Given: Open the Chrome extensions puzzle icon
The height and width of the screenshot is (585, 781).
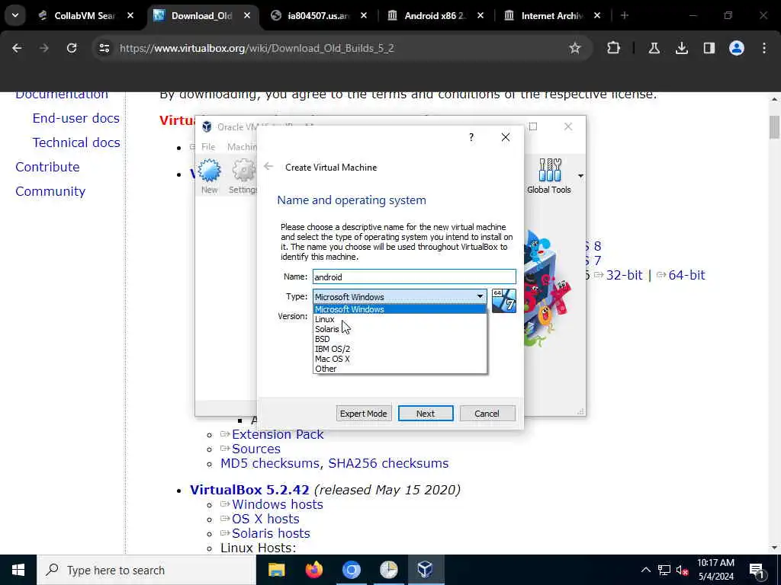Looking at the screenshot, I should pyautogui.click(x=614, y=48).
